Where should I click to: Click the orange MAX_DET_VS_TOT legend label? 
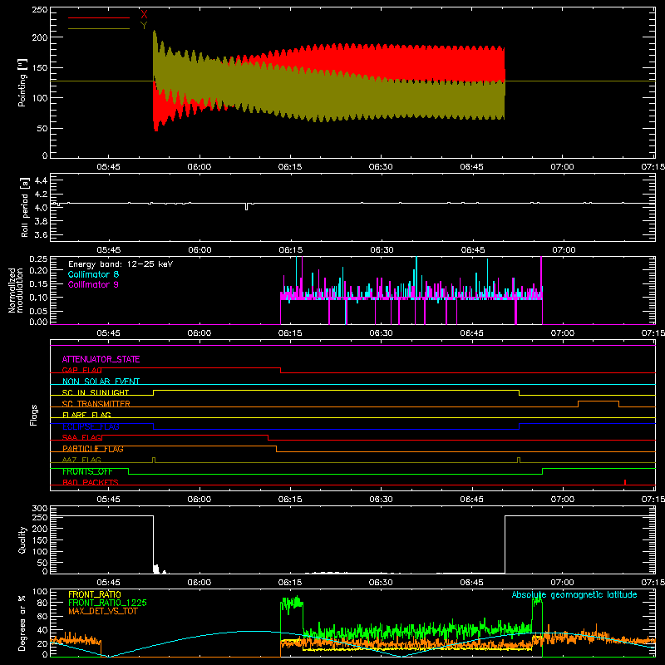(102, 611)
